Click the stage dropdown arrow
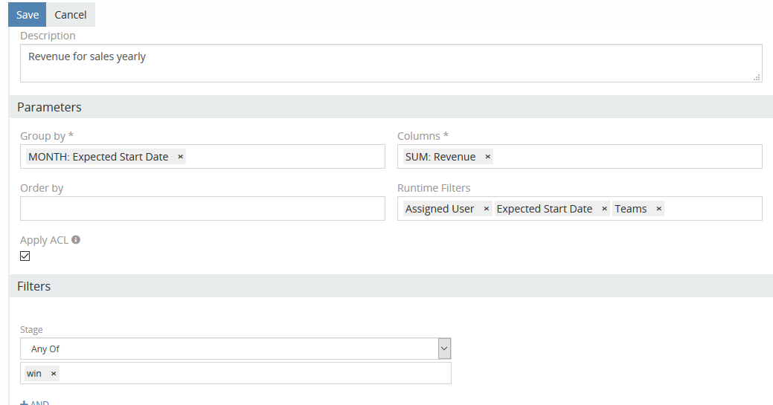Screen dimensions: 773x405 pyautogui.click(x=444, y=349)
